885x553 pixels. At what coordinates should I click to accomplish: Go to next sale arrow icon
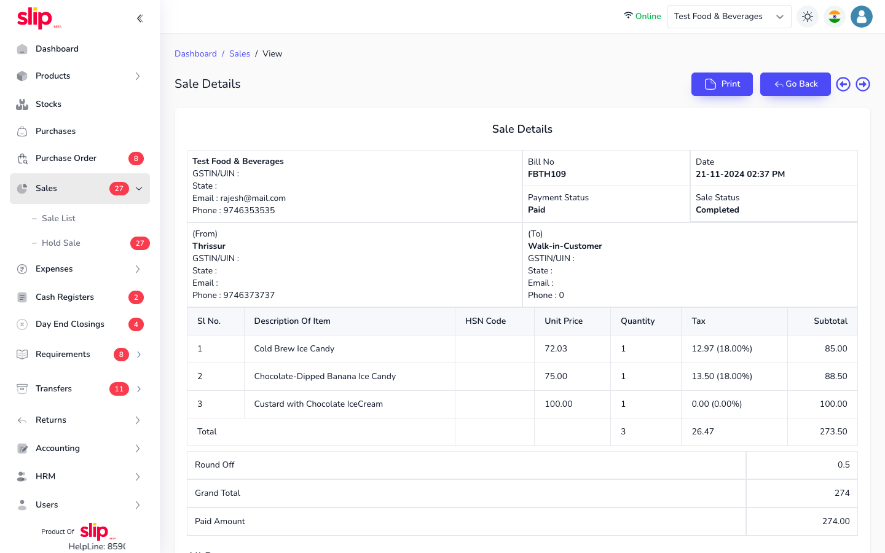click(863, 84)
